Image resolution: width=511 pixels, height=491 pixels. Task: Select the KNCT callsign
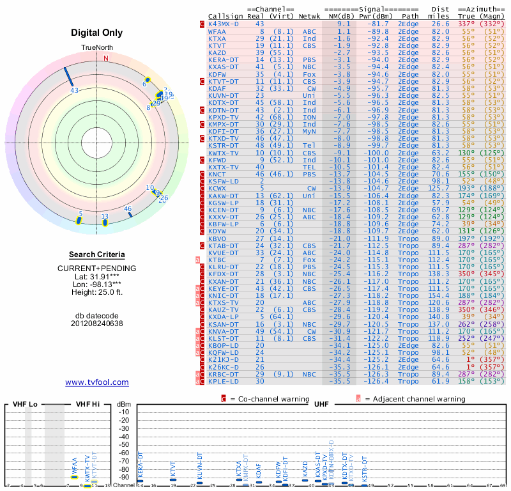217,174
